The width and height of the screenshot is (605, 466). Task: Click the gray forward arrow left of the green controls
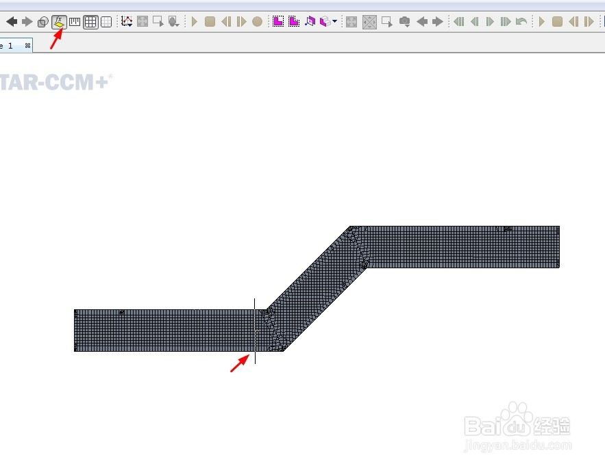pyautogui.click(x=438, y=22)
